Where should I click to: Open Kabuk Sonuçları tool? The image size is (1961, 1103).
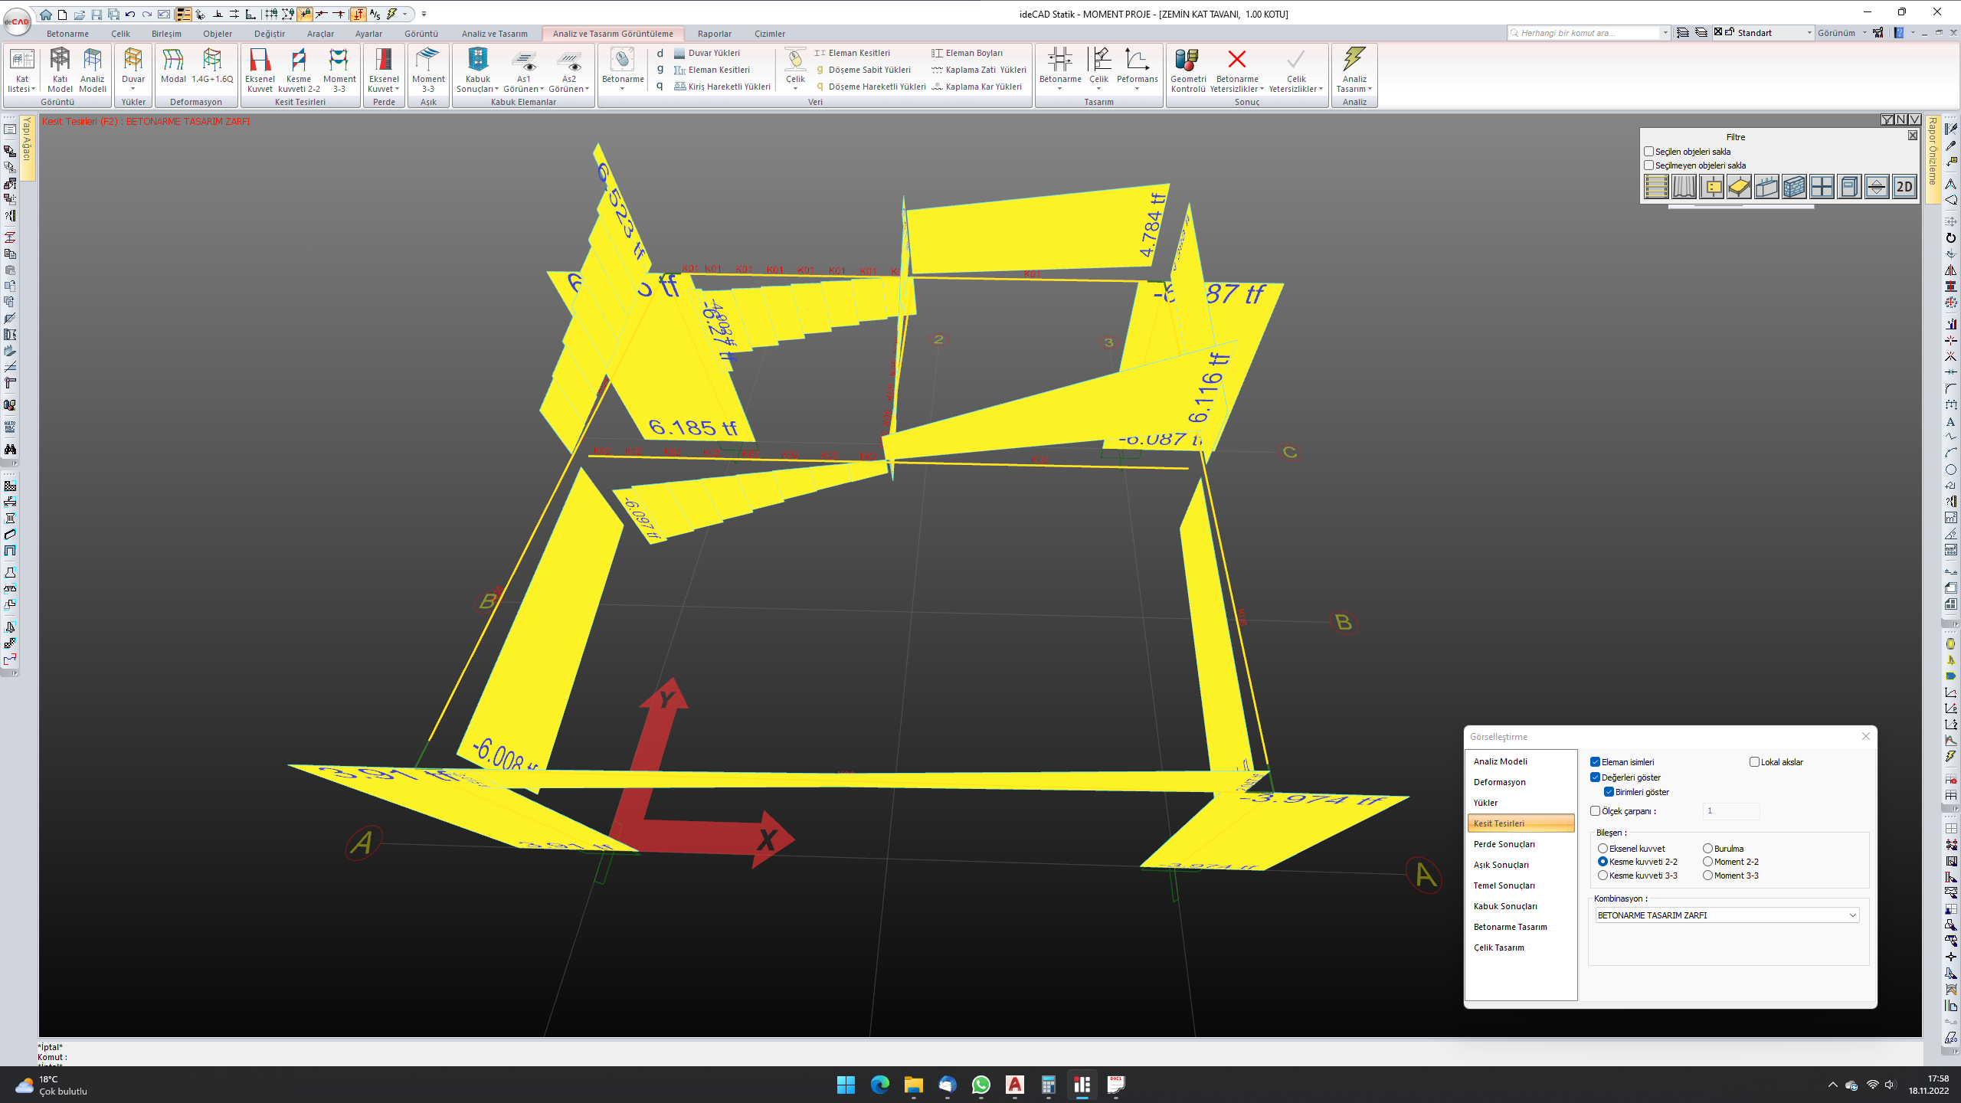[x=477, y=70]
